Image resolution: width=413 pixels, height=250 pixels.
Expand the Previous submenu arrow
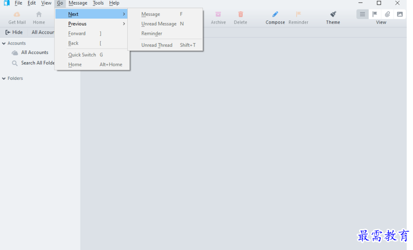[x=124, y=24]
